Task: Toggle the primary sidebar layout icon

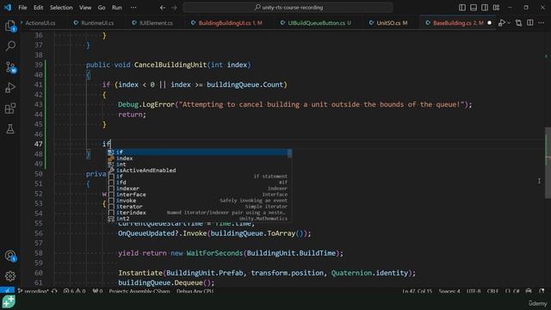Action: [462, 8]
